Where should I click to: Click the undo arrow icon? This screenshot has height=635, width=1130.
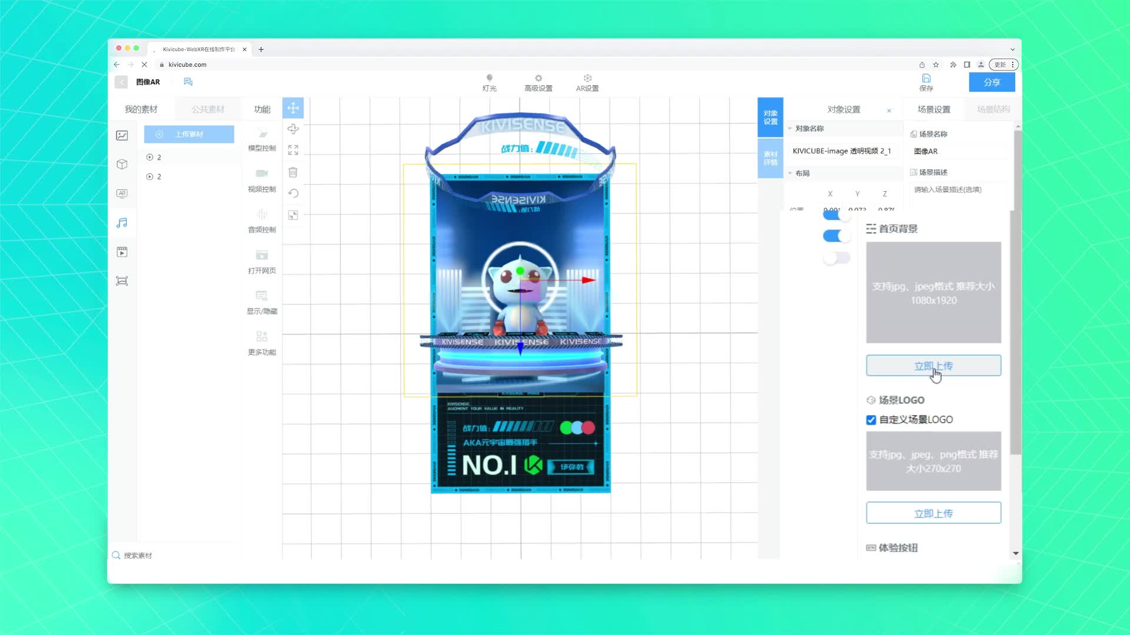[293, 193]
